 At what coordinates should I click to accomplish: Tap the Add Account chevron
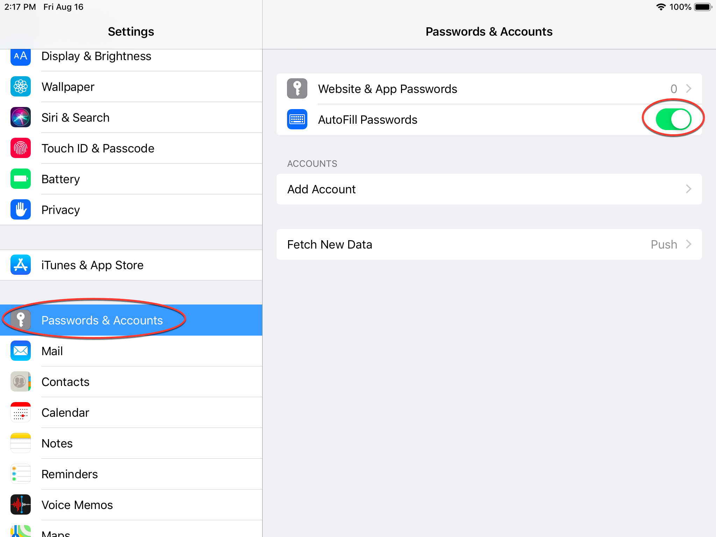pos(689,189)
